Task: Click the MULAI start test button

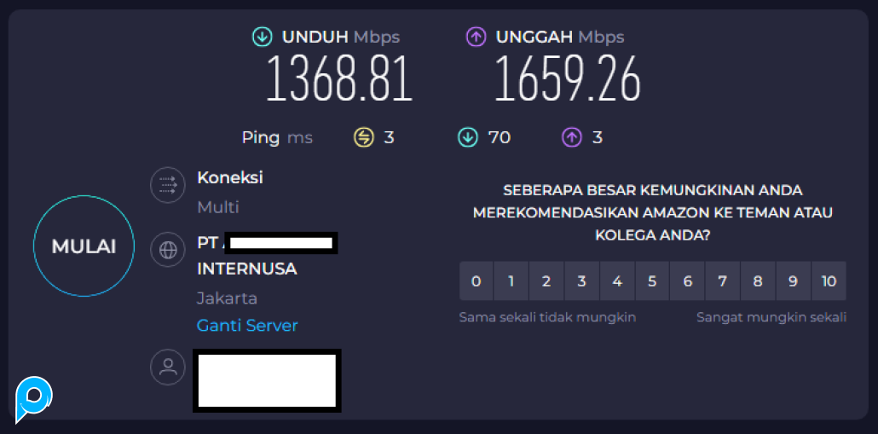Action: (84, 246)
